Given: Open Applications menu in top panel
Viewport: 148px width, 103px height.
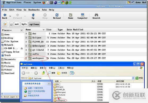Looking at the screenshot, I should tap(14, 2).
